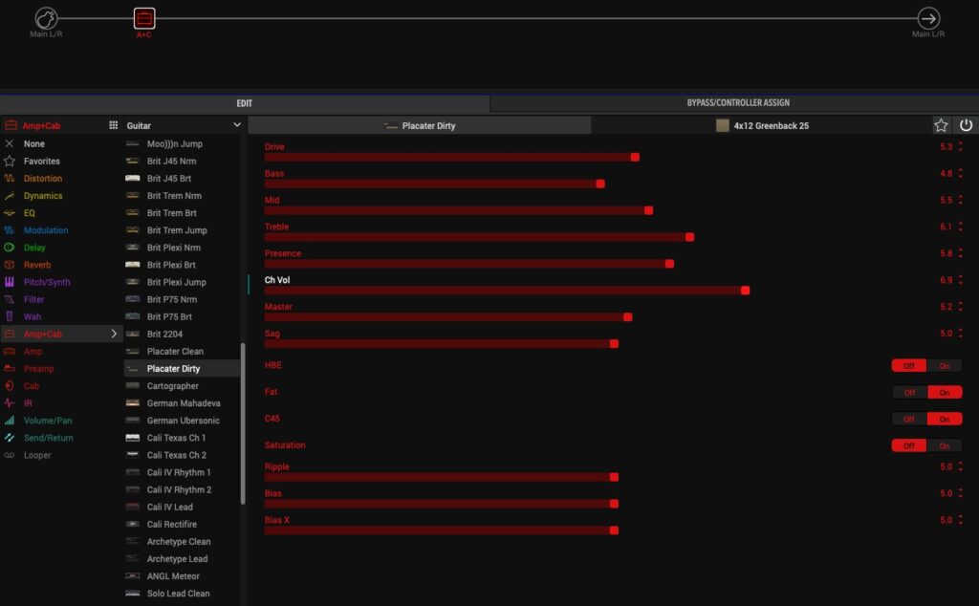Enable the Saturation toggle

(945, 446)
